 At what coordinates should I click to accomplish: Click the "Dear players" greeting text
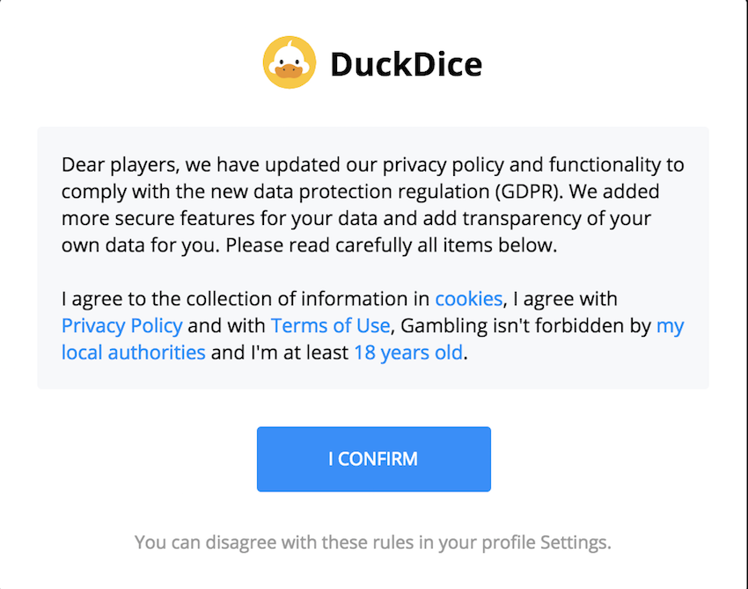[x=121, y=165]
